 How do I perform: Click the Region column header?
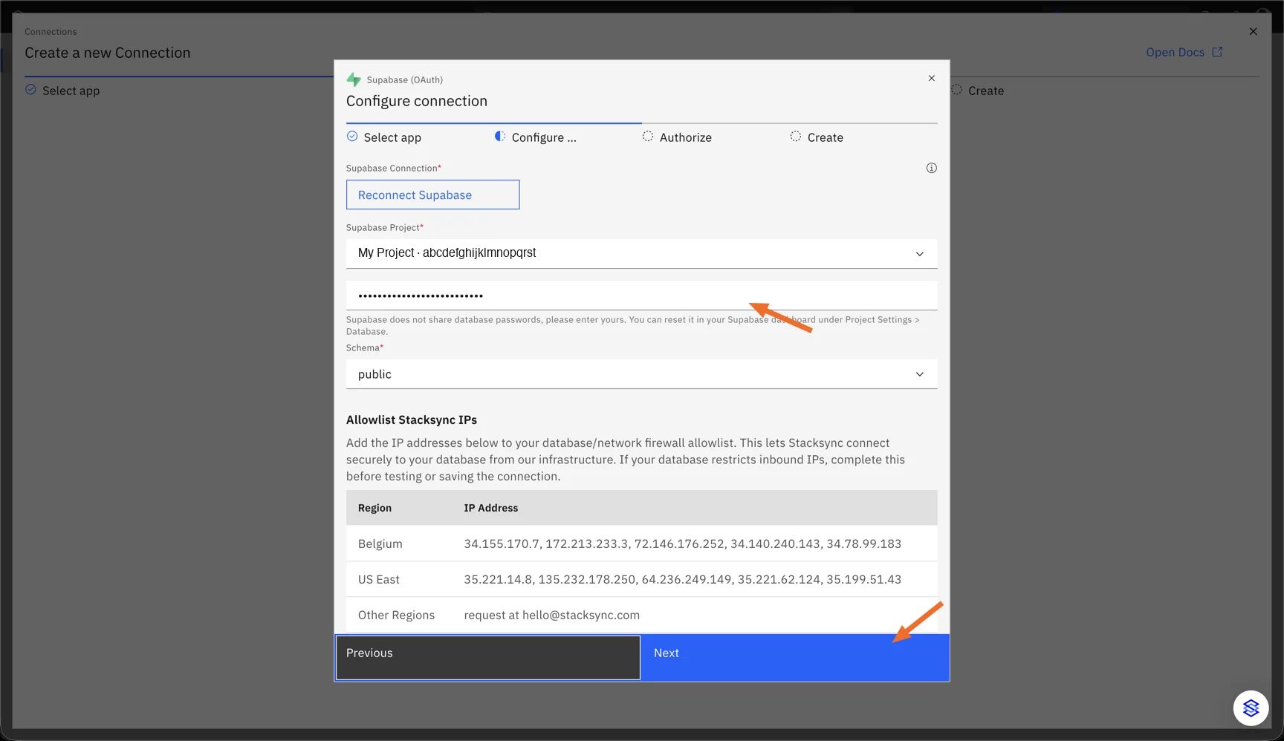coord(374,508)
